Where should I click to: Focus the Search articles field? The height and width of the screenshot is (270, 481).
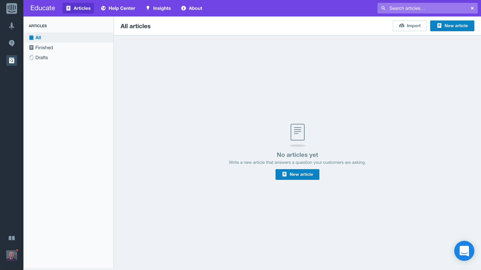pyautogui.click(x=426, y=8)
